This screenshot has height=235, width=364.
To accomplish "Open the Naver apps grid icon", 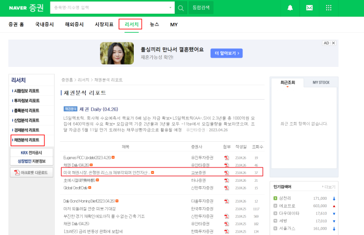I will pyautogui.click(x=329, y=8).
